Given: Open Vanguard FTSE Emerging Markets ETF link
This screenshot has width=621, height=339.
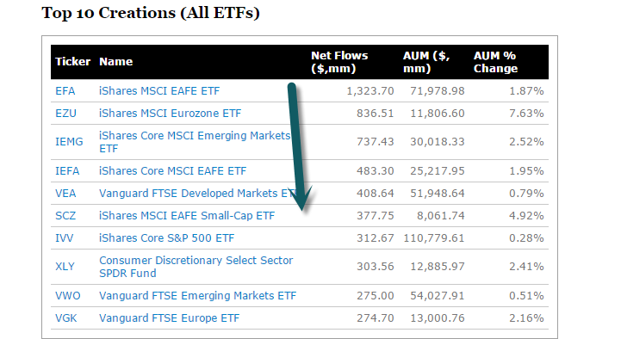Looking at the screenshot, I should [x=197, y=296].
